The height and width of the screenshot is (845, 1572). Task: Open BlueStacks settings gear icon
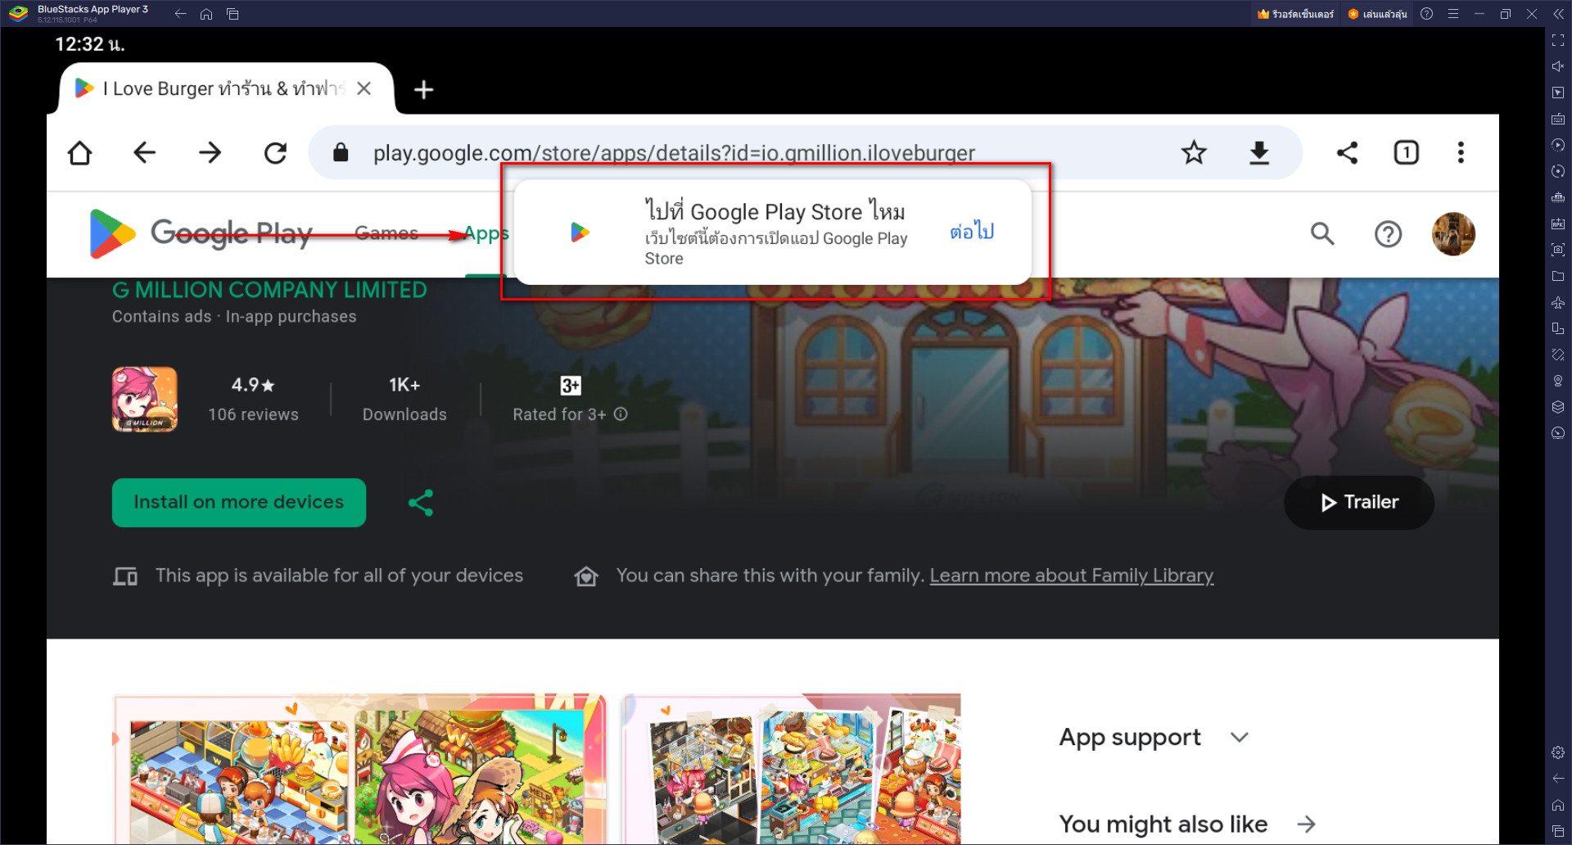pos(1558,752)
